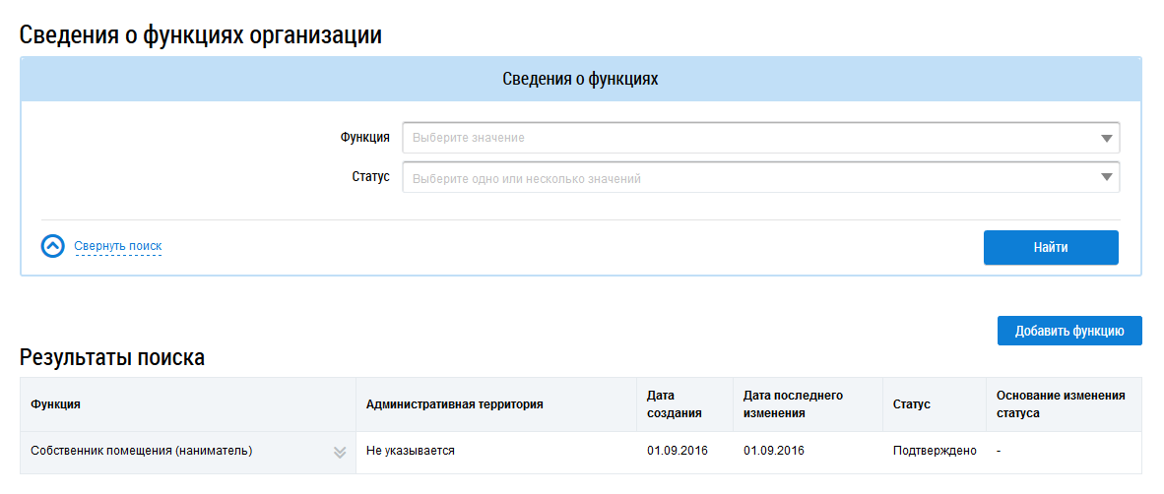Click the 'Свернуть поиск' link
Image resolution: width=1164 pixels, height=494 pixels.
pos(117,246)
